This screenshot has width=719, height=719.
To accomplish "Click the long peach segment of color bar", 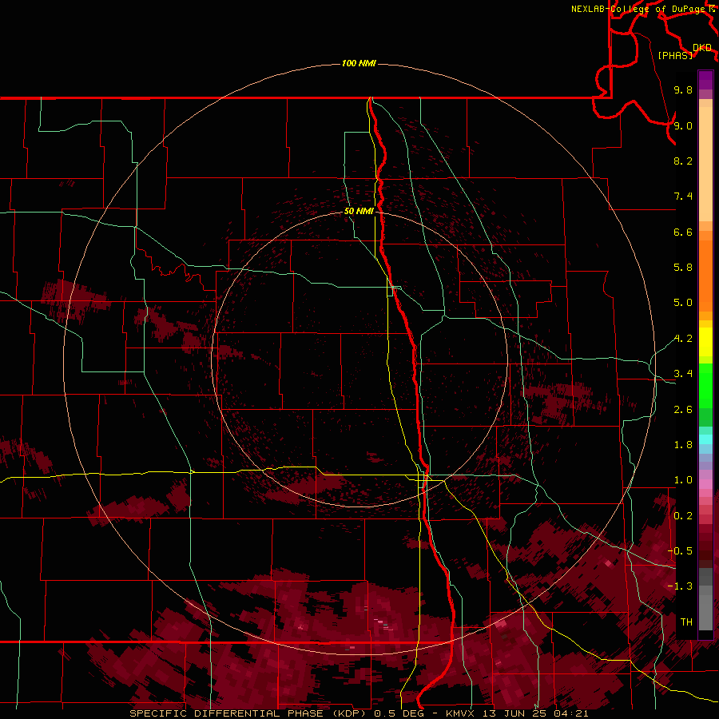I will 705,164.
